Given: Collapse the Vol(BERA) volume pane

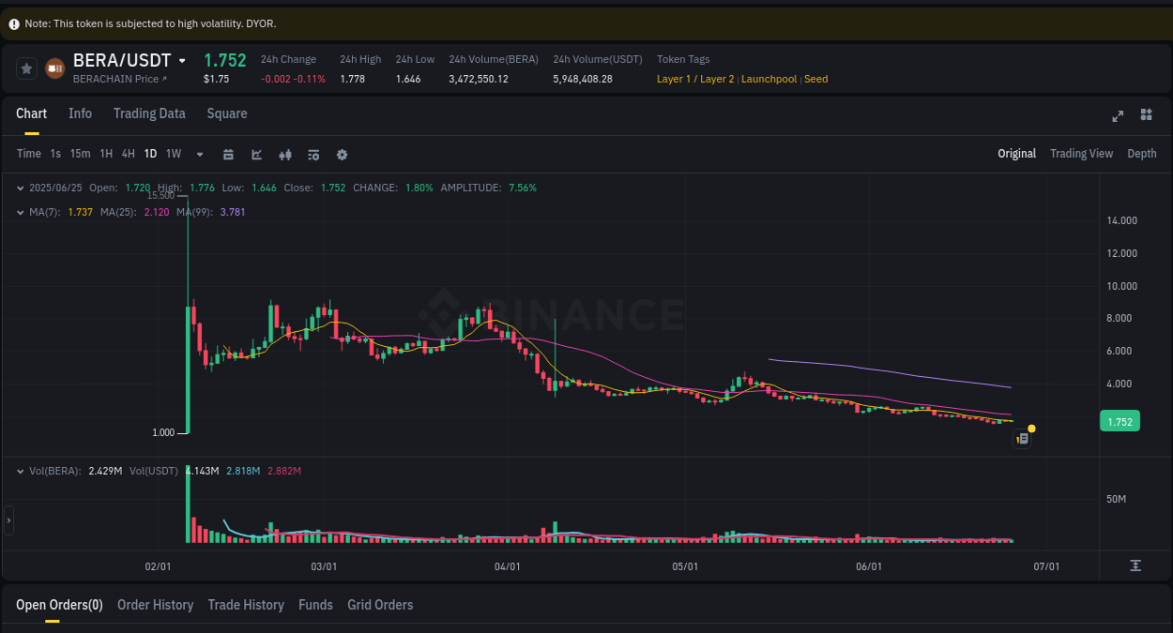Looking at the screenshot, I should [x=20, y=470].
